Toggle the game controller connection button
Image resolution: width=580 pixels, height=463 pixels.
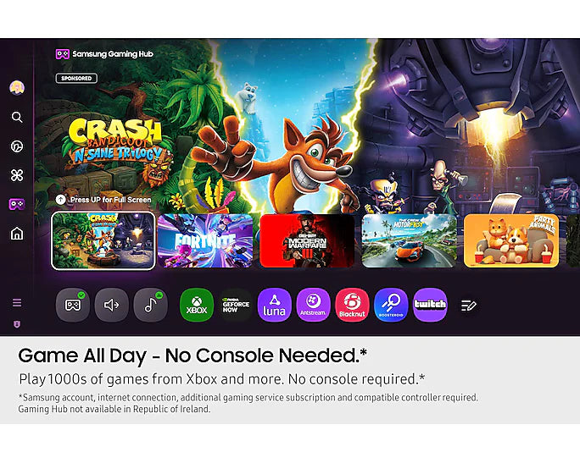point(73,305)
